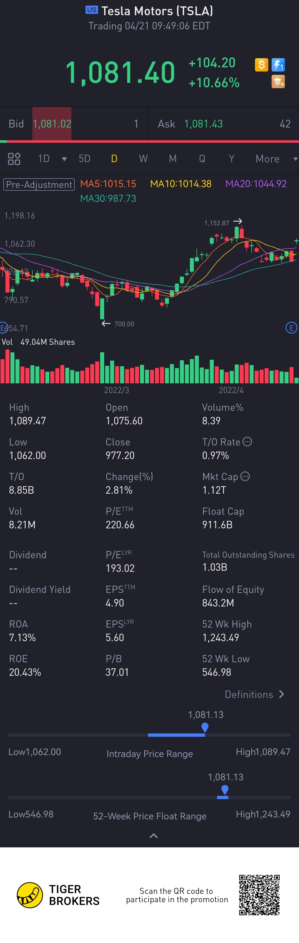This screenshot has width=299, height=943.
Task: Tap the Ask price 1,081.43
Action: [203, 124]
